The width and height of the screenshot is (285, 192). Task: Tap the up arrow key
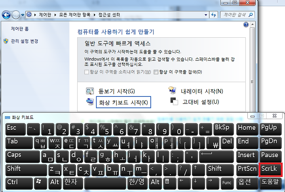pos(198,170)
